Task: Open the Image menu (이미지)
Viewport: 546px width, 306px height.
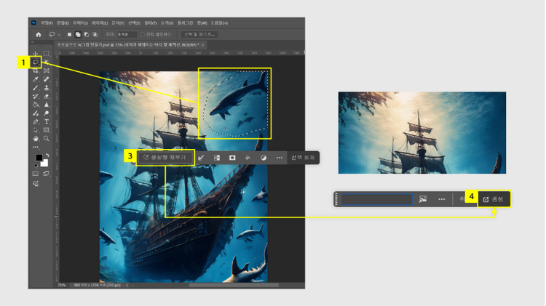Action: pyautogui.click(x=80, y=23)
